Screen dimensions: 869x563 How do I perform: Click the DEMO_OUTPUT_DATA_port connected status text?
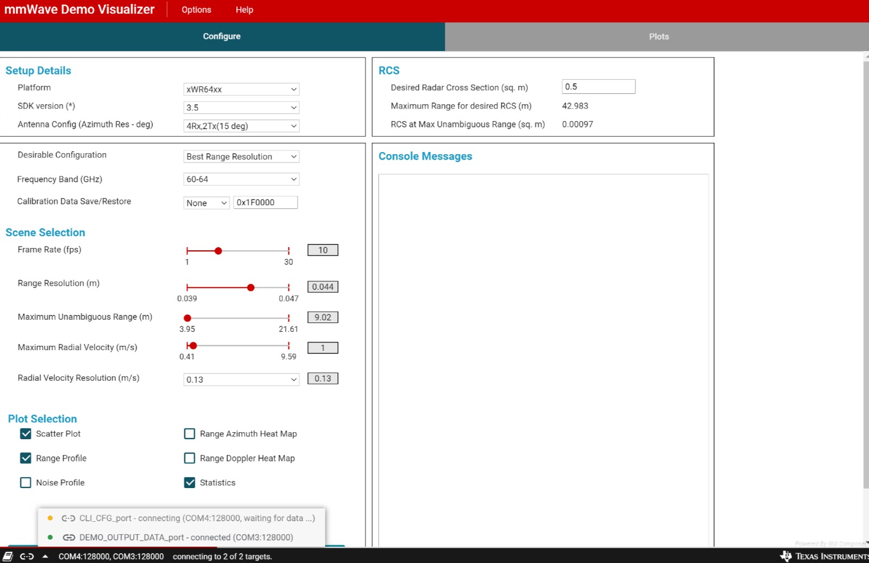(186, 537)
